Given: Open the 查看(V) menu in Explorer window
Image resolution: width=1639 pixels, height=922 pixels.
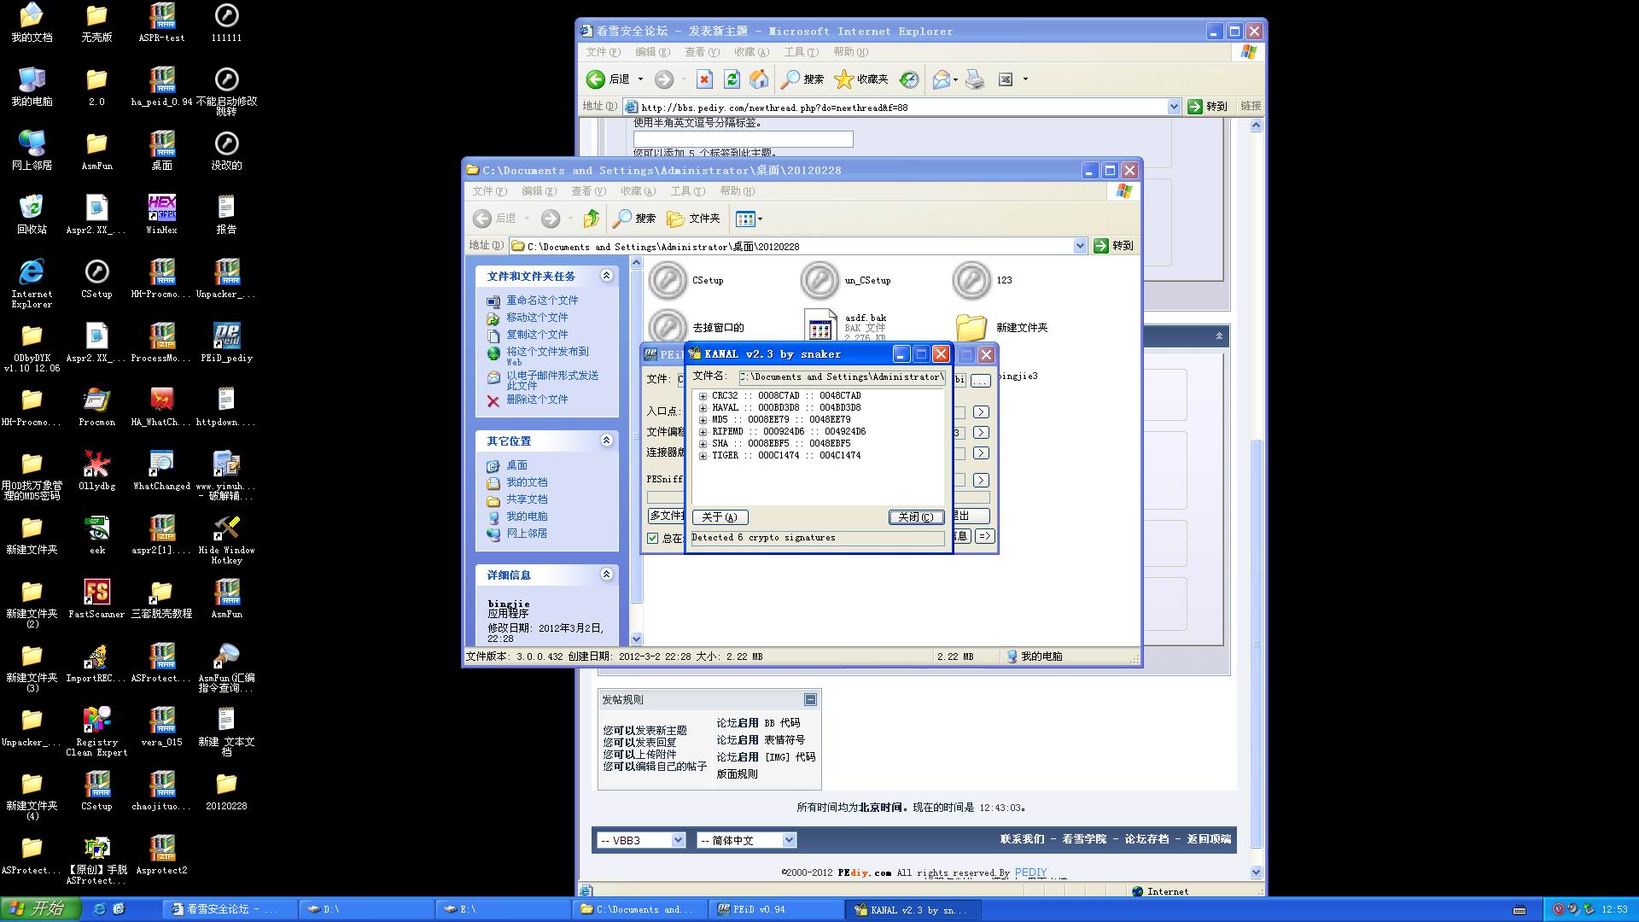Looking at the screenshot, I should (588, 191).
